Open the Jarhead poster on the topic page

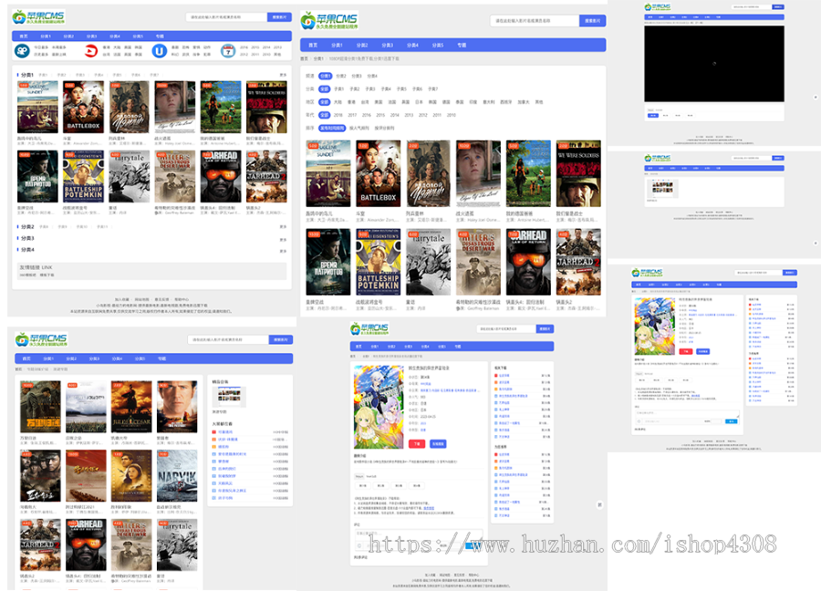86,544
